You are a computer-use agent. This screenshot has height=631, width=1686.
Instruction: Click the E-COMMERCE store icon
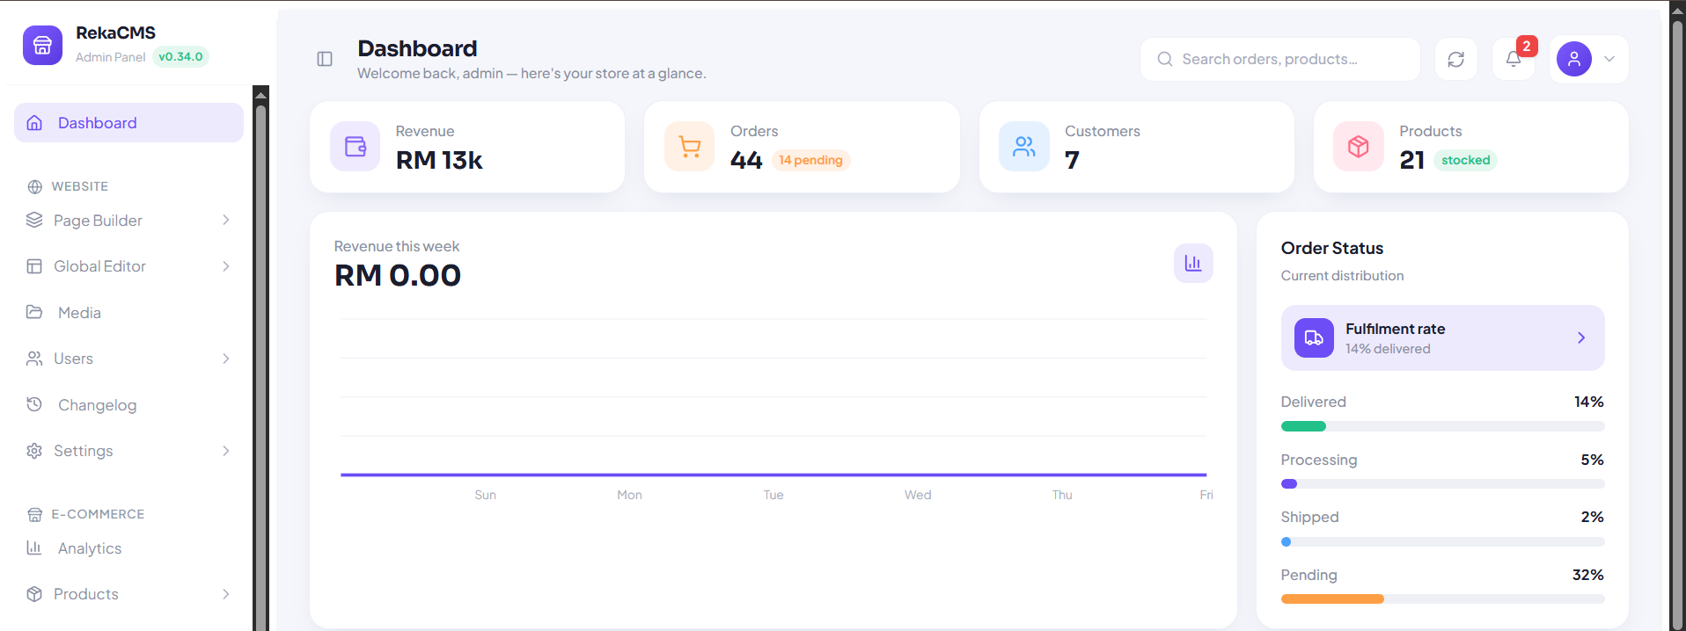click(x=35, y=514)
